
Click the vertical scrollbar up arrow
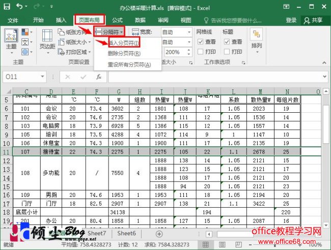tap(326, 91)
